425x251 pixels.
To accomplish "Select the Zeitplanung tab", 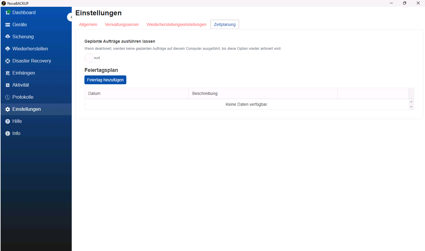I will click(x=225, y=24).
